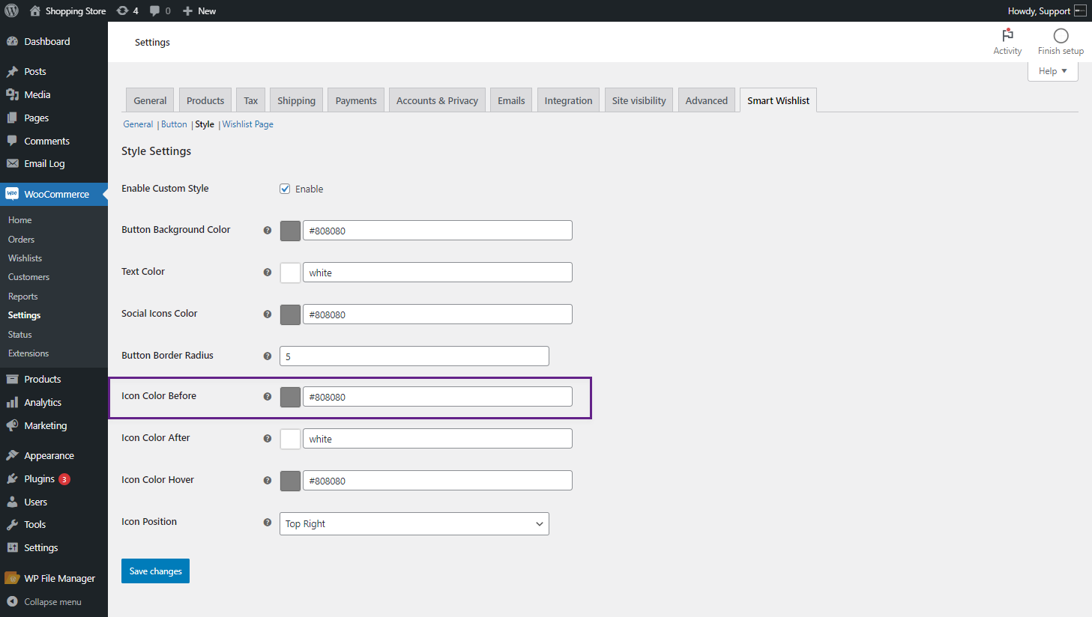Click the Analytics bar chart icon
Screen dimensions: 1092x617
[x=12, y=402]
